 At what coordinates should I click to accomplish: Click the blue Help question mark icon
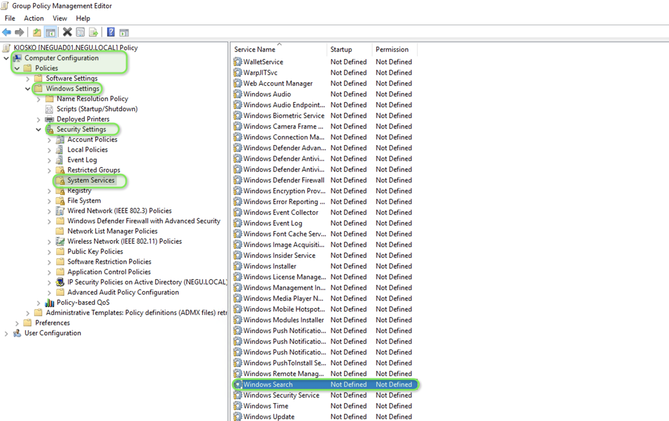click(111, 32)
